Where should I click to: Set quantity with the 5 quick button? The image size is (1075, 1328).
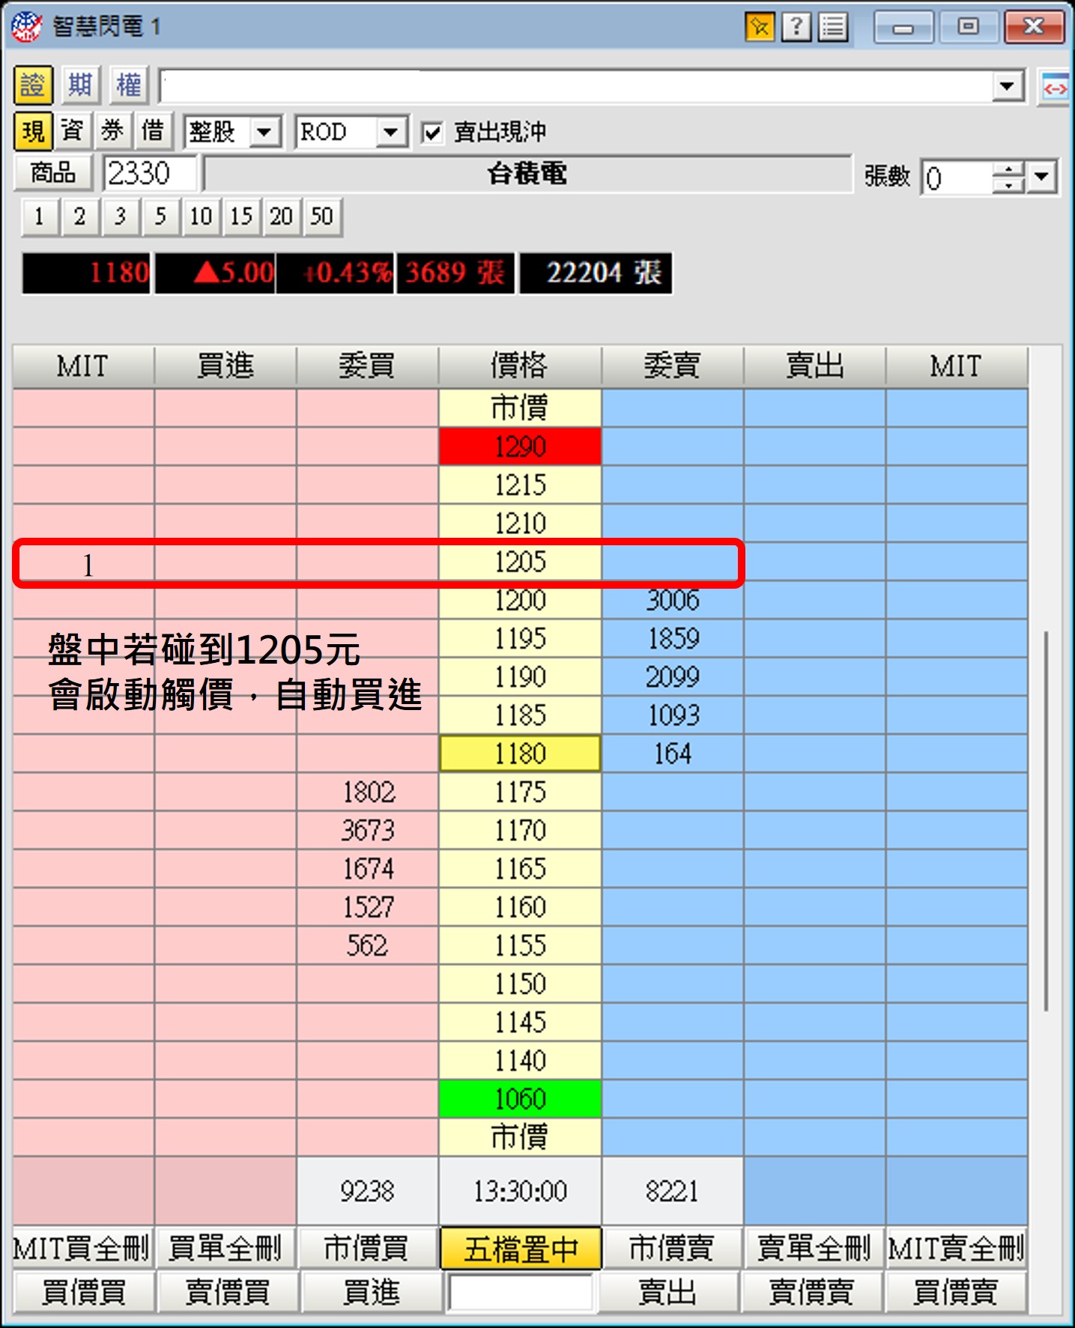tap(161, 217)
